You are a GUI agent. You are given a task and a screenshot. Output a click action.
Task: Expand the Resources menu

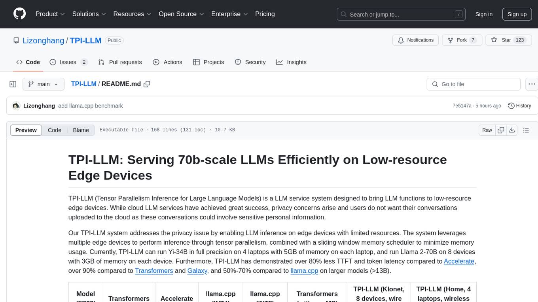click(132, 14)
